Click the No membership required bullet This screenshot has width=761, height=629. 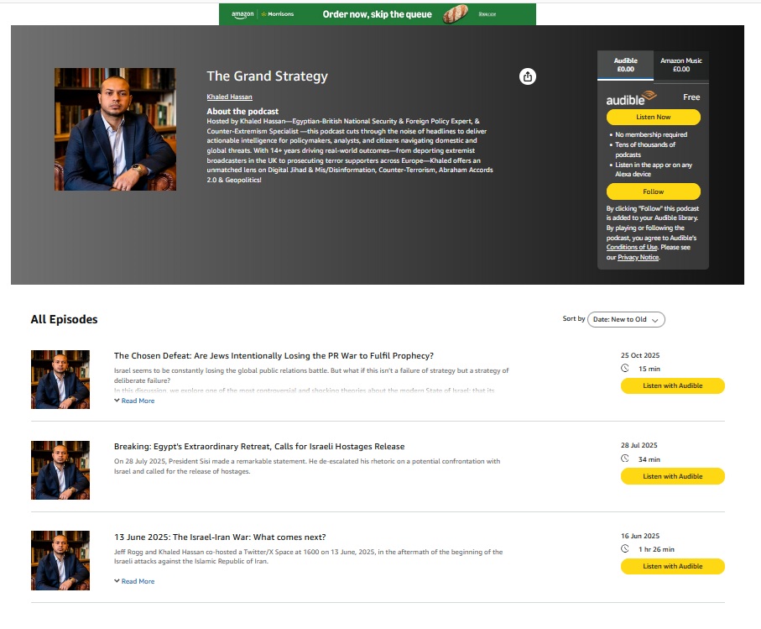click(x=651, y=134)
